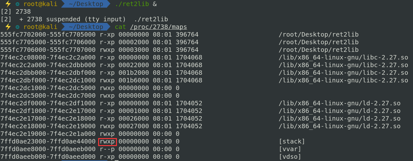
Task: Click the [stack] mapping label
Action: [292, 141]
